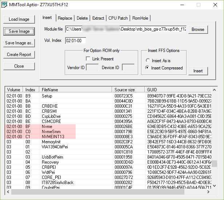Click Browse to choose module file
224x200 pixels.
click(x=198, y=29)
